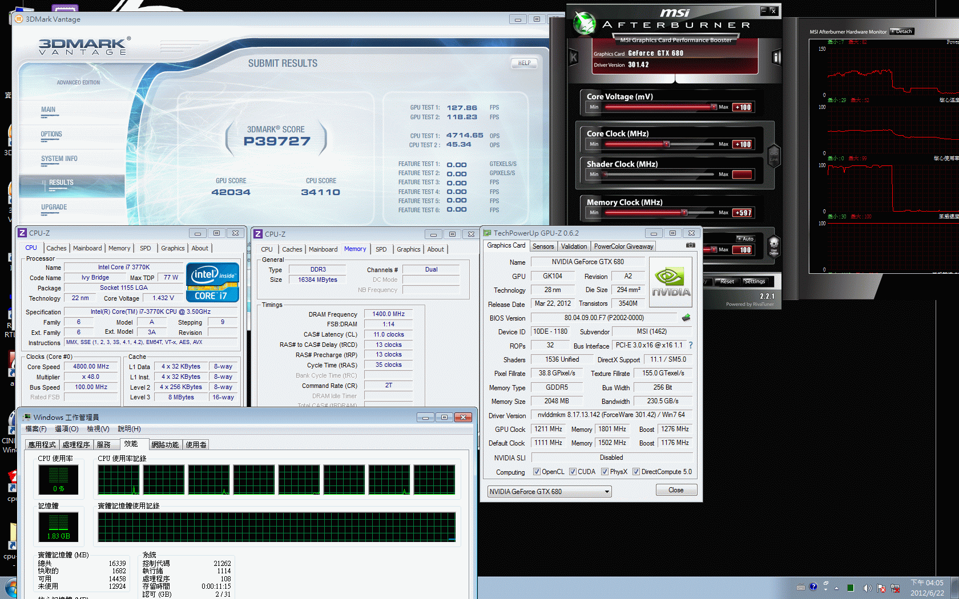
Task: Click the GPU-Z title bar icon
Action: pos(487,233)
